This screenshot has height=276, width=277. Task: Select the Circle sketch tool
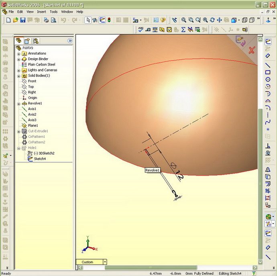point(268,80)
